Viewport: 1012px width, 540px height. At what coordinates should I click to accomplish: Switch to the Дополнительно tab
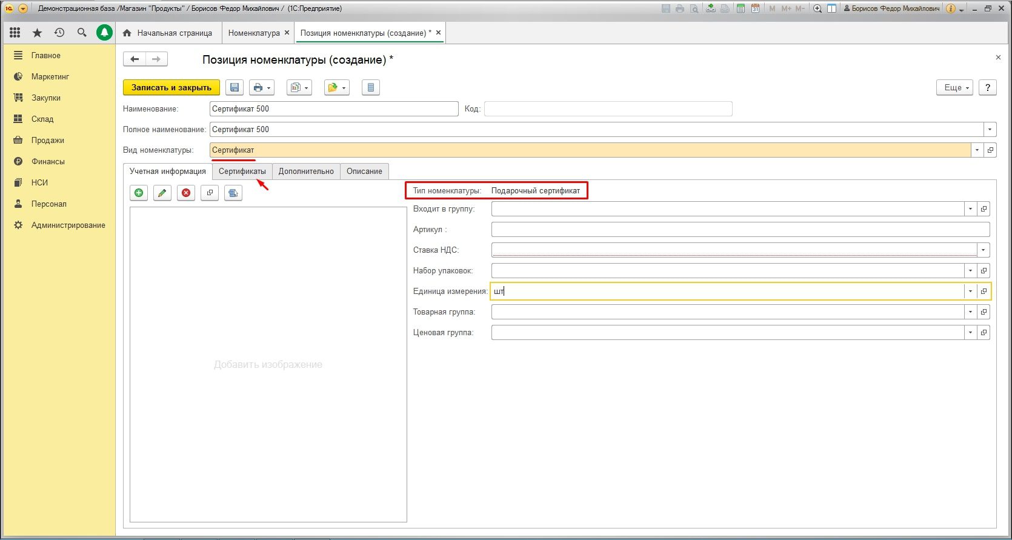click(306, 172)
